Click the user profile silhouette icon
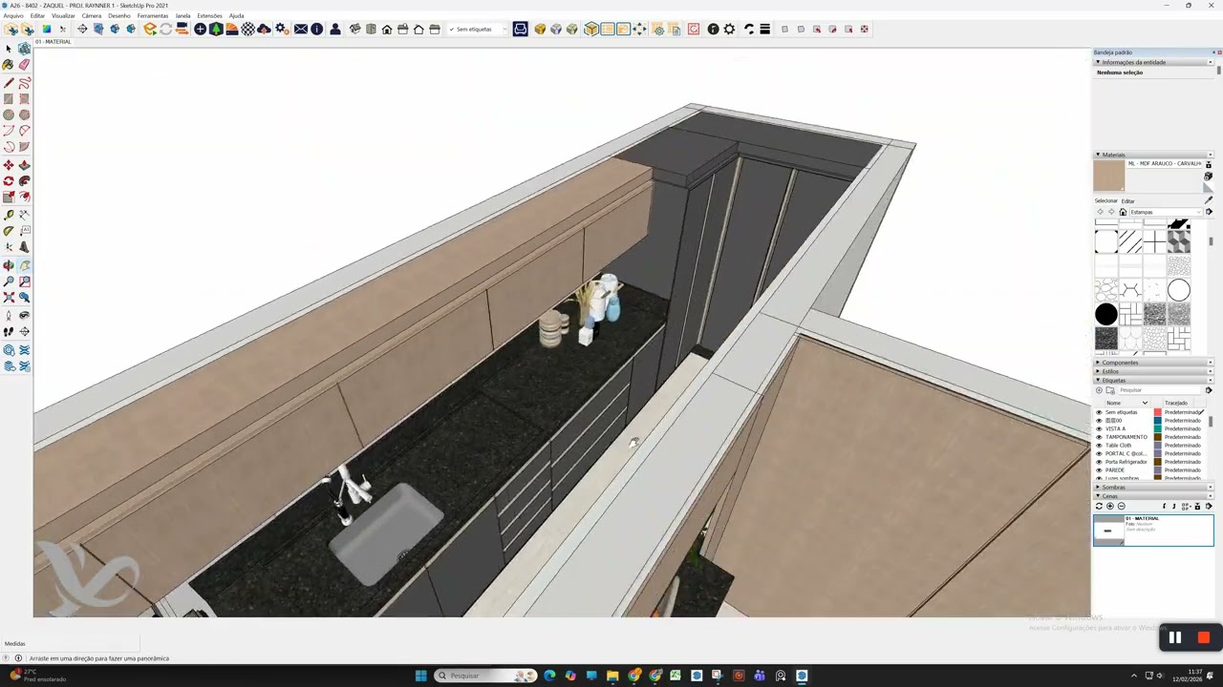 point(335,30)
